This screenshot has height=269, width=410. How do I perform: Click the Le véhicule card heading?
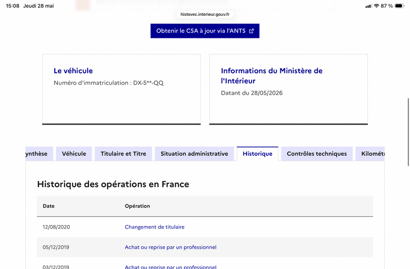73,71
